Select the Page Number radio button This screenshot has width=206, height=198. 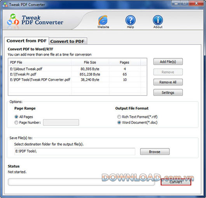(x=16, y=123)
